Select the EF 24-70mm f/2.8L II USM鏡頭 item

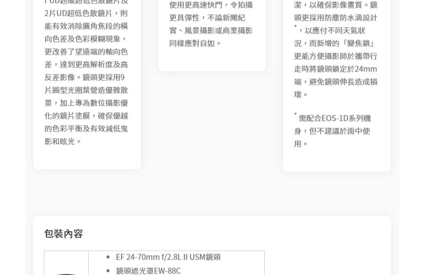[x=168, y=257]
